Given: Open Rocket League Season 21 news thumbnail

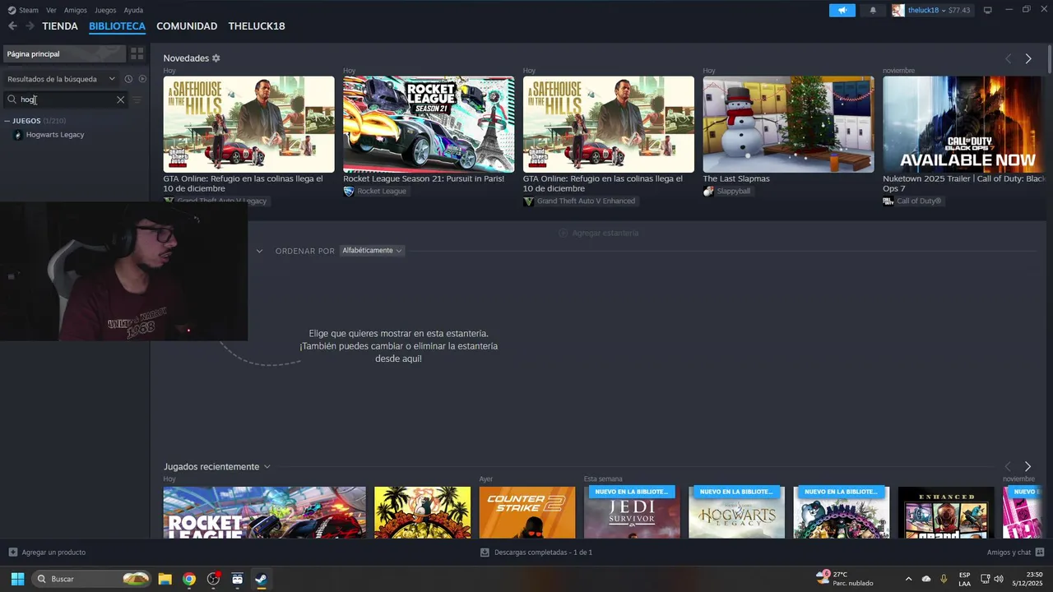Looking at the screenshot, I should 429,124.
